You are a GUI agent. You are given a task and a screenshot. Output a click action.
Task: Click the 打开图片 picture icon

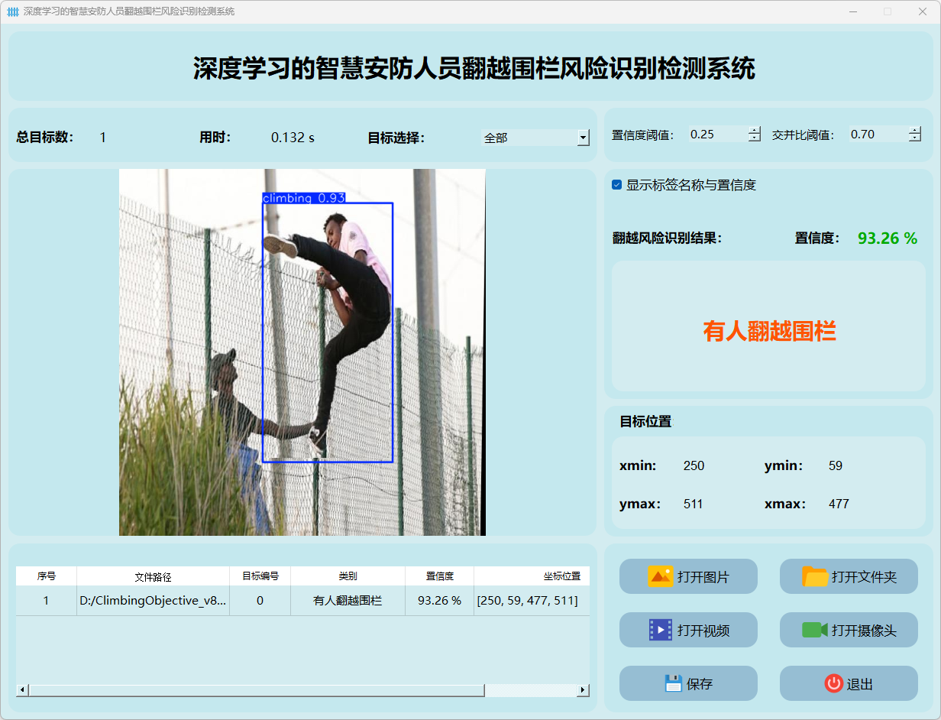(x=660, y=576)
